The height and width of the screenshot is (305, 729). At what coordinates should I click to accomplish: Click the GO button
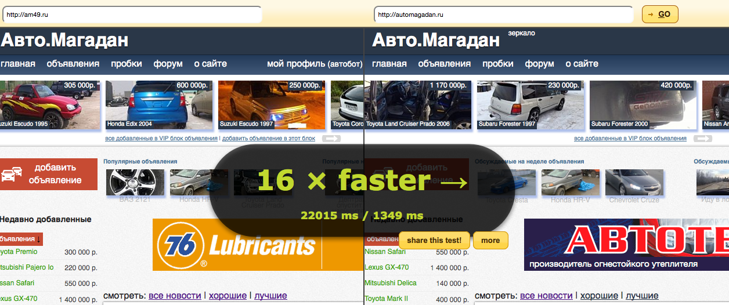tap(660, 14)
